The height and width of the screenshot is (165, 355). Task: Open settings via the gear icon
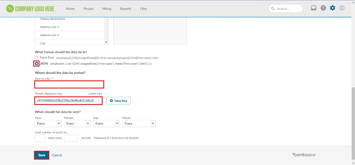tap(332, 8)
